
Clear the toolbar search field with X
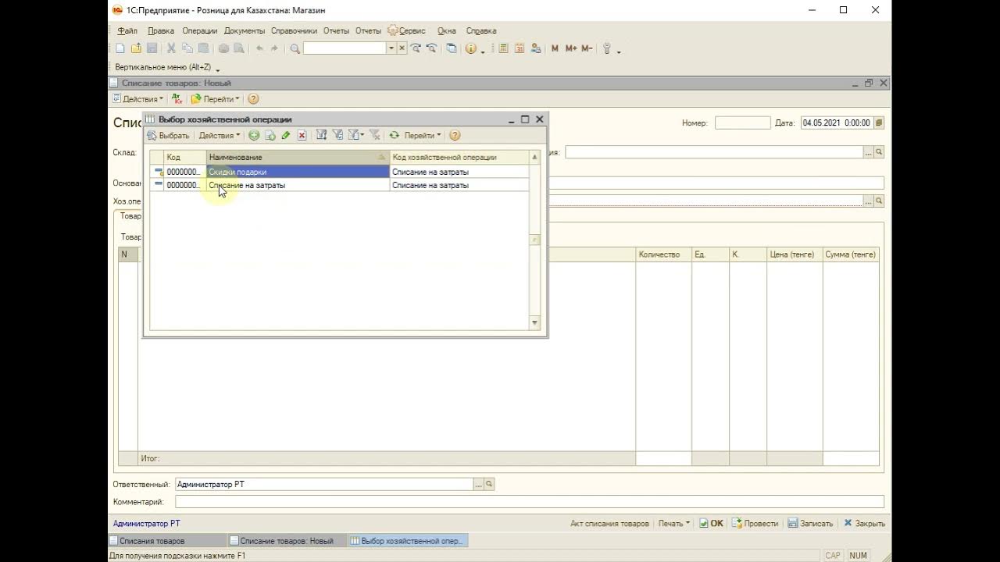pyautogui.click(x=402, y=48)
